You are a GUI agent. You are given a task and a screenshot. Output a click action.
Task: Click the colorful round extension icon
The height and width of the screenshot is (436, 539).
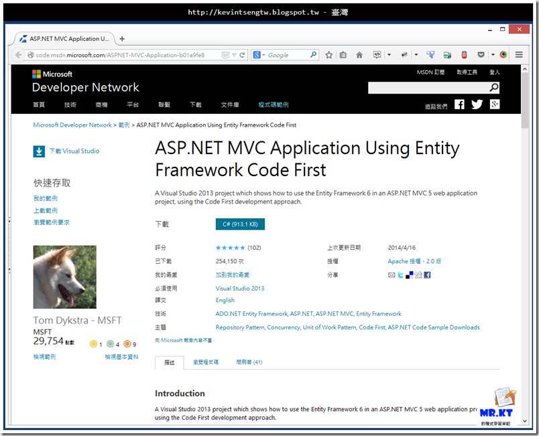pyautogui.click(x=503, y=55)
